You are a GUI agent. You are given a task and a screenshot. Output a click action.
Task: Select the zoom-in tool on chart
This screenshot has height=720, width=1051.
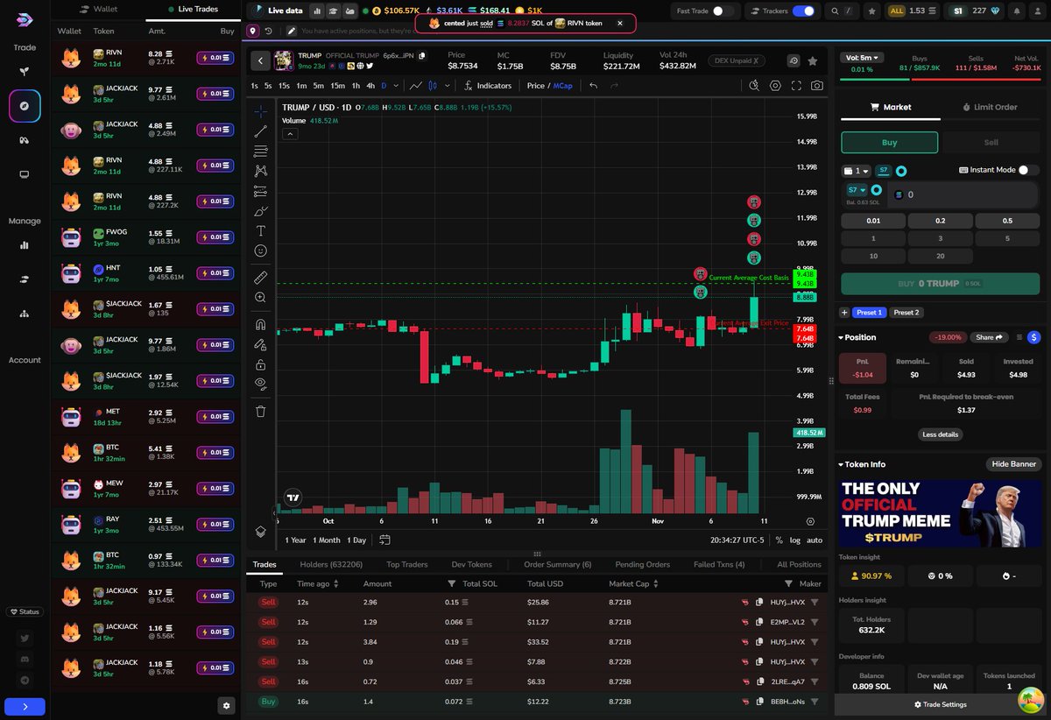pyautogui.click(x=260, y=298)
